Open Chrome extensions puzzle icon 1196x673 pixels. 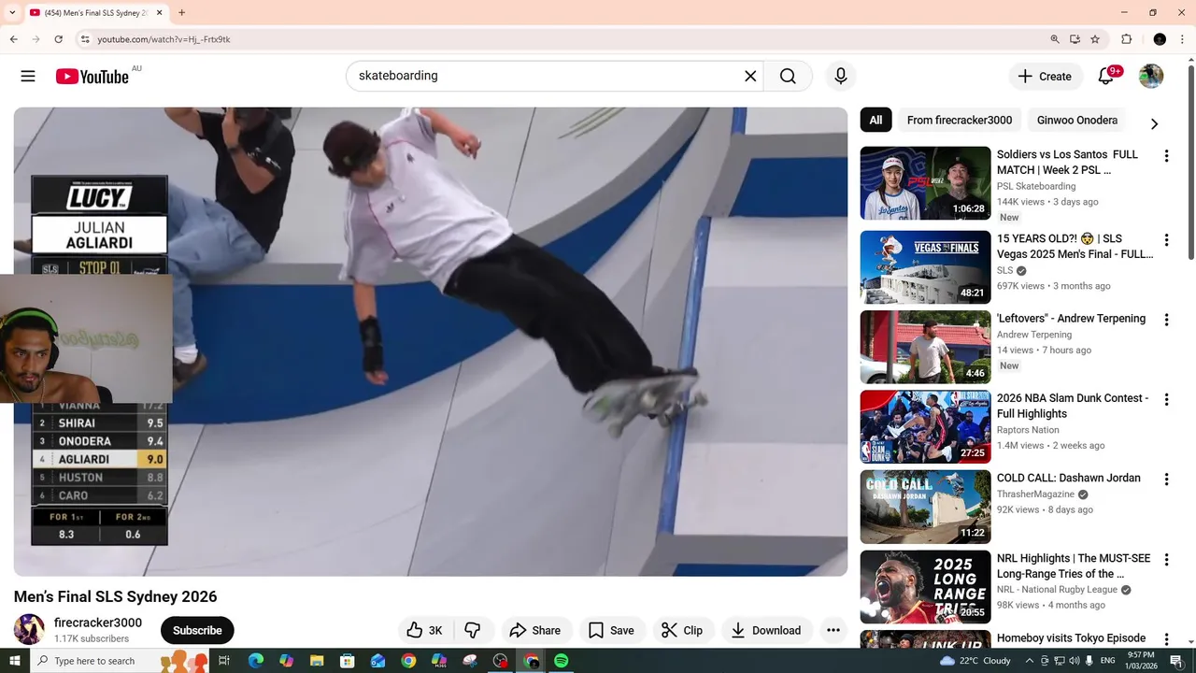click(x=1127, y=39)
